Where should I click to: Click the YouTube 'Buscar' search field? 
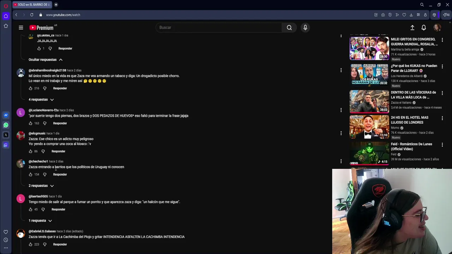pyautogui.click(x=219, y=28)
